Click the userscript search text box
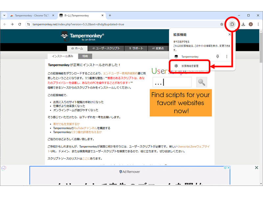 tap(172, 82)
